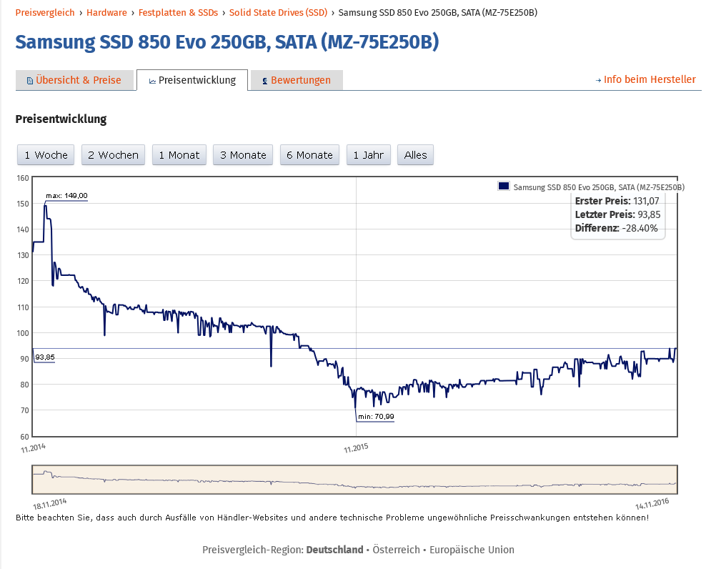Click the max: 149,00 chart label
This screenshot has height=569, width=716.
66,195
